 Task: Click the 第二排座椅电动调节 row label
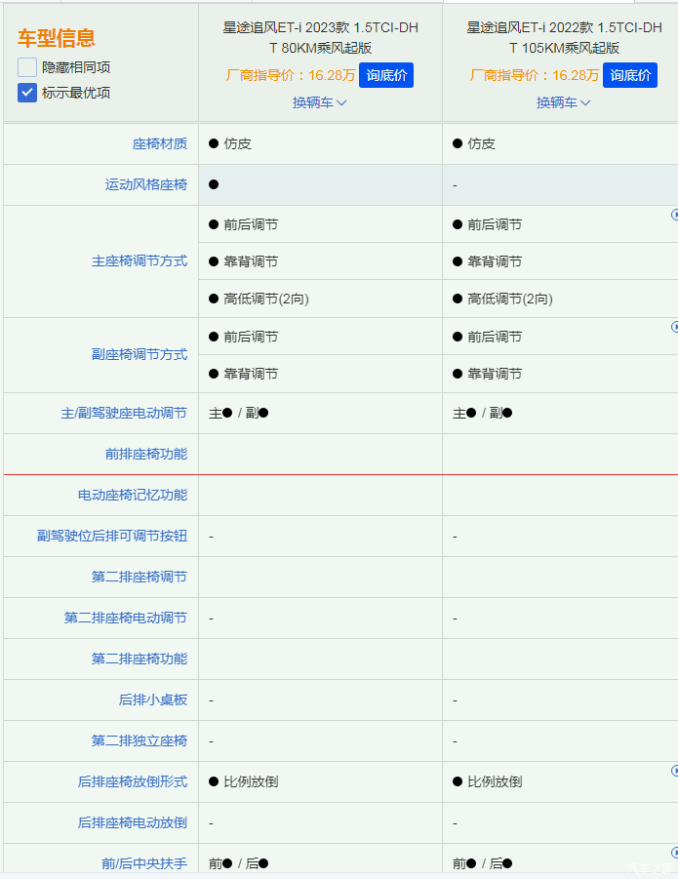pos(126,618)
